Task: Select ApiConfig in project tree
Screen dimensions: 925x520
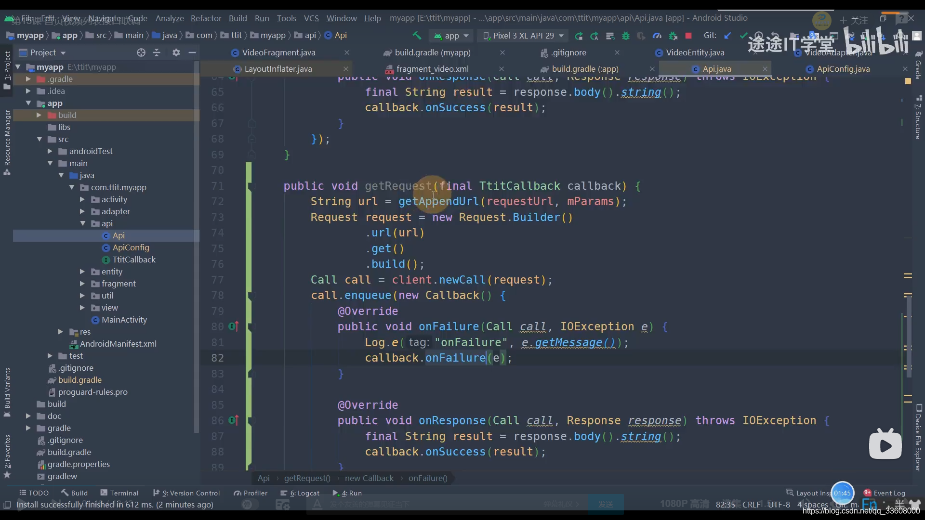Action: [131, 247]
